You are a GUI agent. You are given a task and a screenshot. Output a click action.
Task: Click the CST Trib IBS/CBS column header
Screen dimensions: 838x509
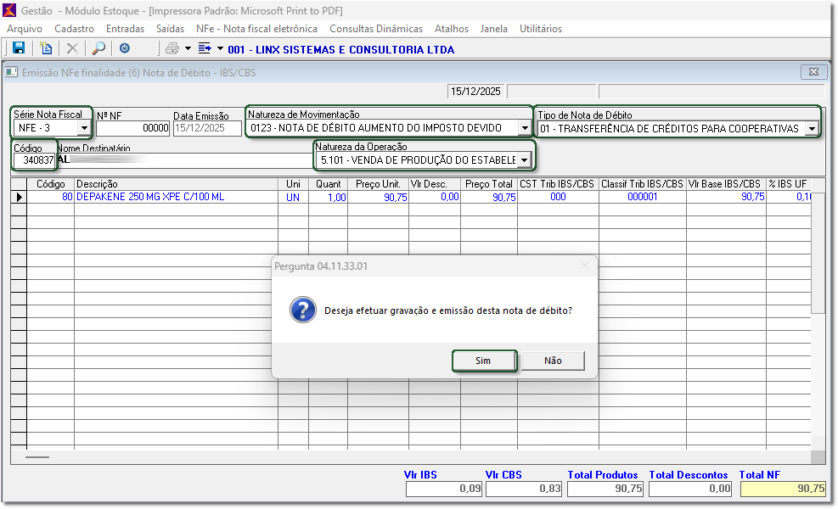(x=558, y=184)
